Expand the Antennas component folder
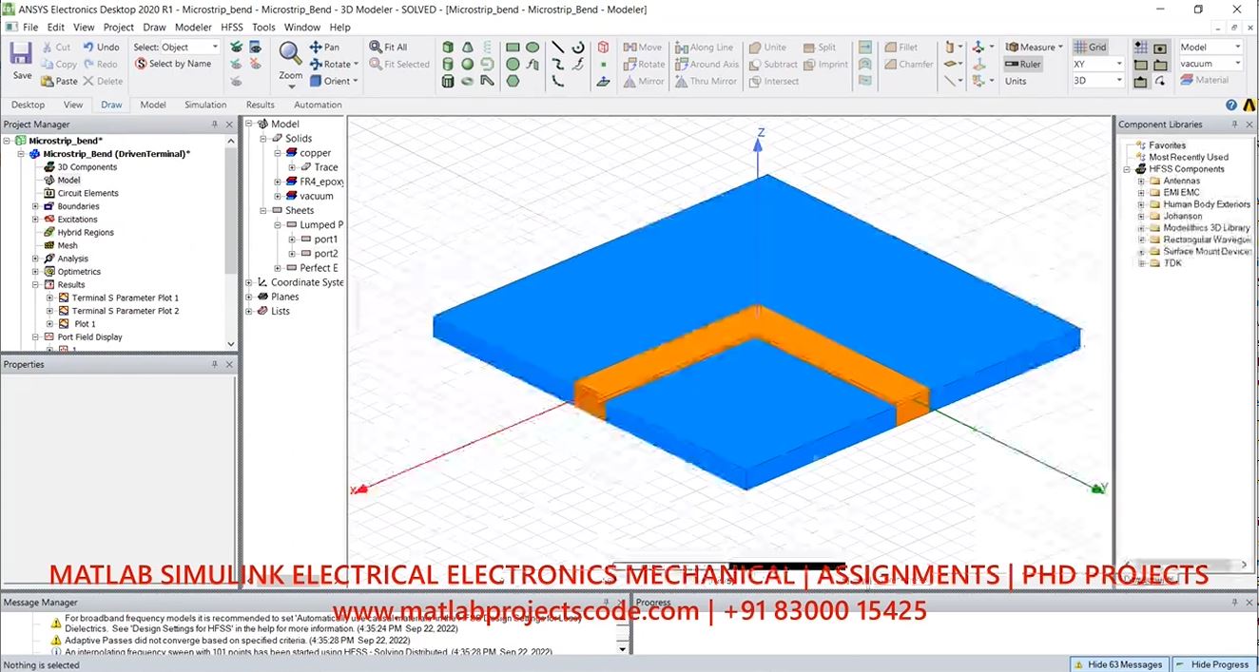This screenshot has height=672, width=1259. pyautogui.click(x=1141, y=181)
